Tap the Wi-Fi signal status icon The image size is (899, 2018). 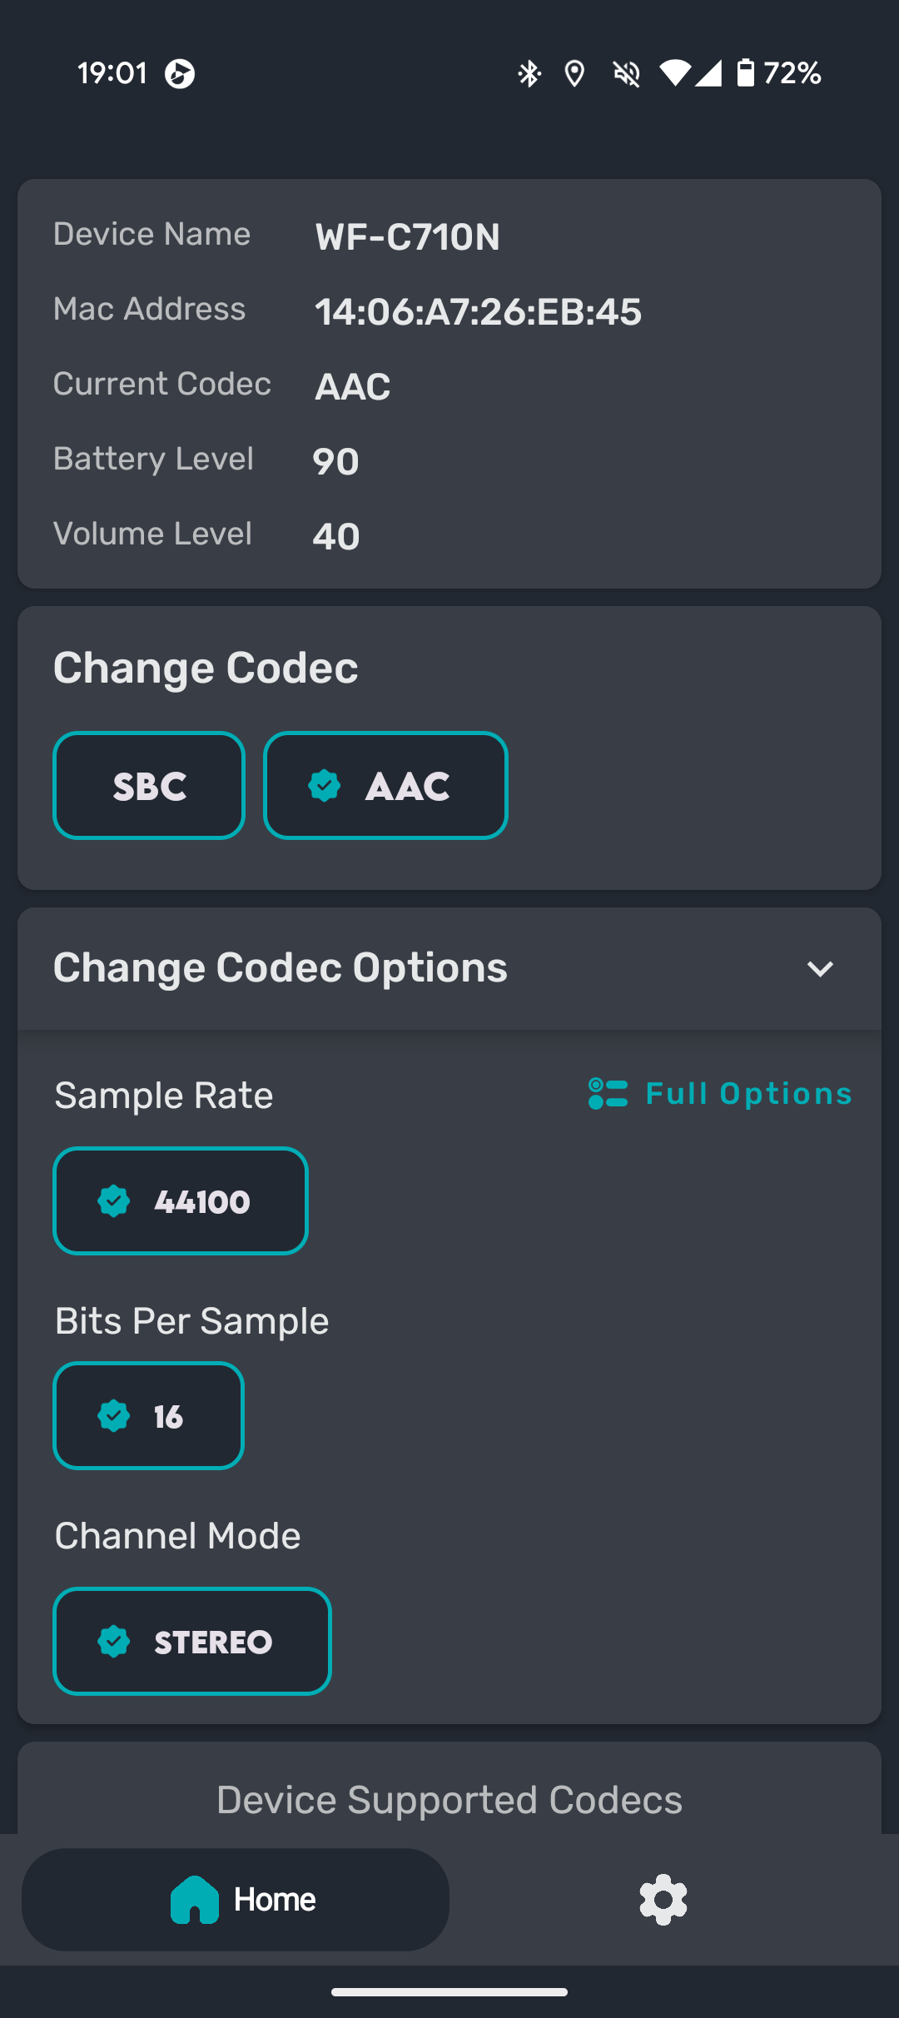coord(675,73)
